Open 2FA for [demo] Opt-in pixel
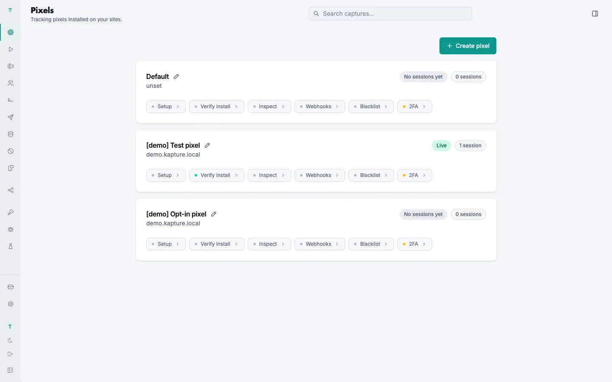 point(415,244)
